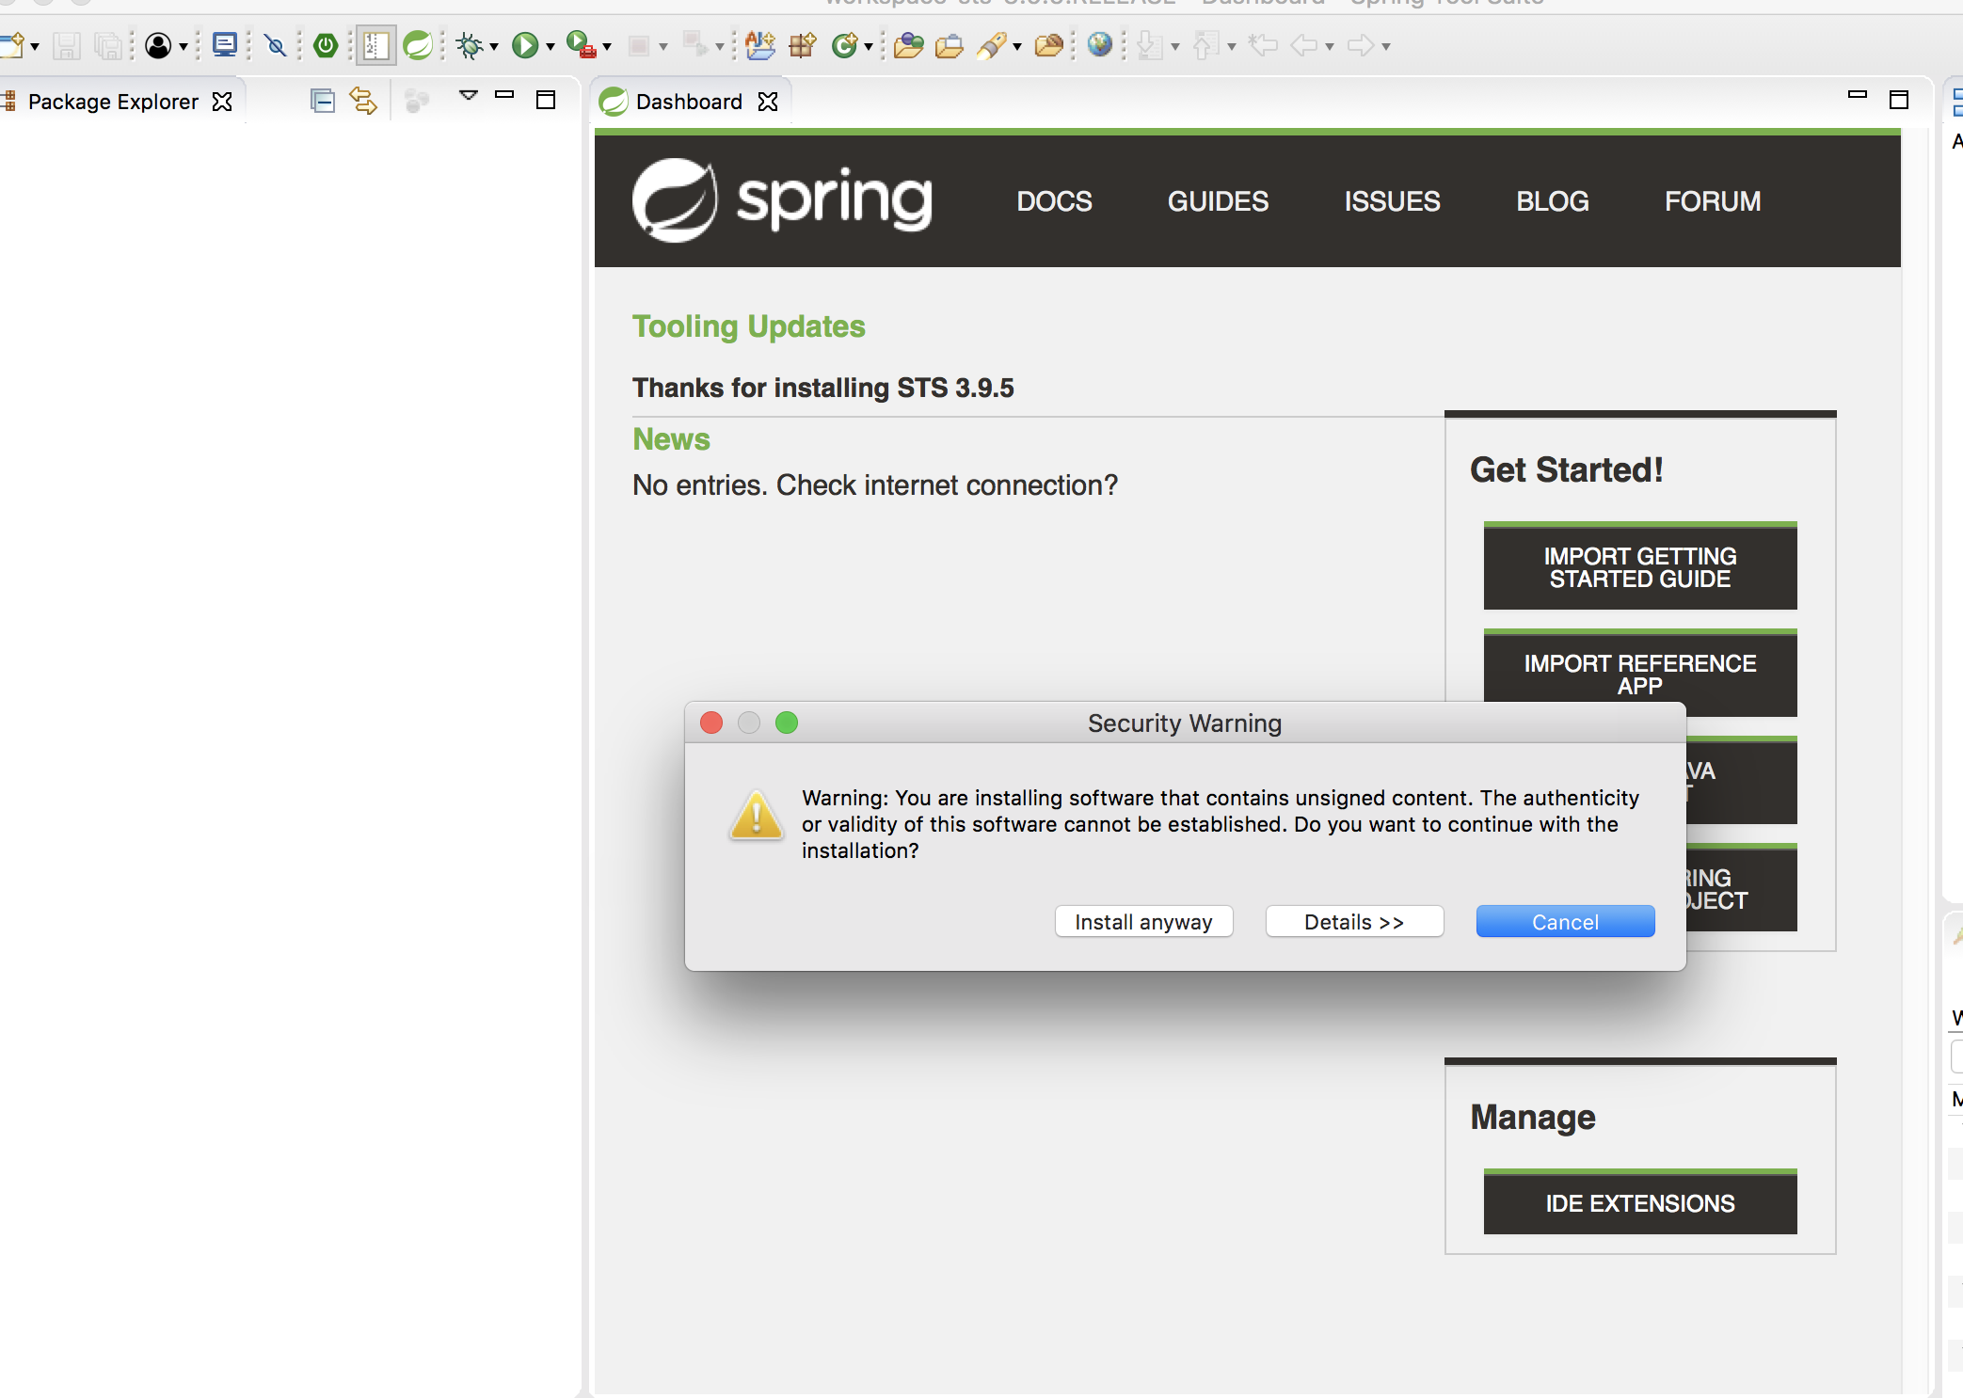This screenshot has height=1398, width=1963.
Task: Open the Run configurations dropdown arrow
Action: [551, 46]
